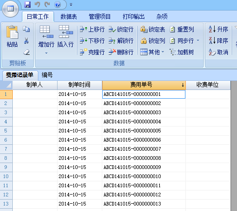Click the round application menu button

[x=11, y=9]
